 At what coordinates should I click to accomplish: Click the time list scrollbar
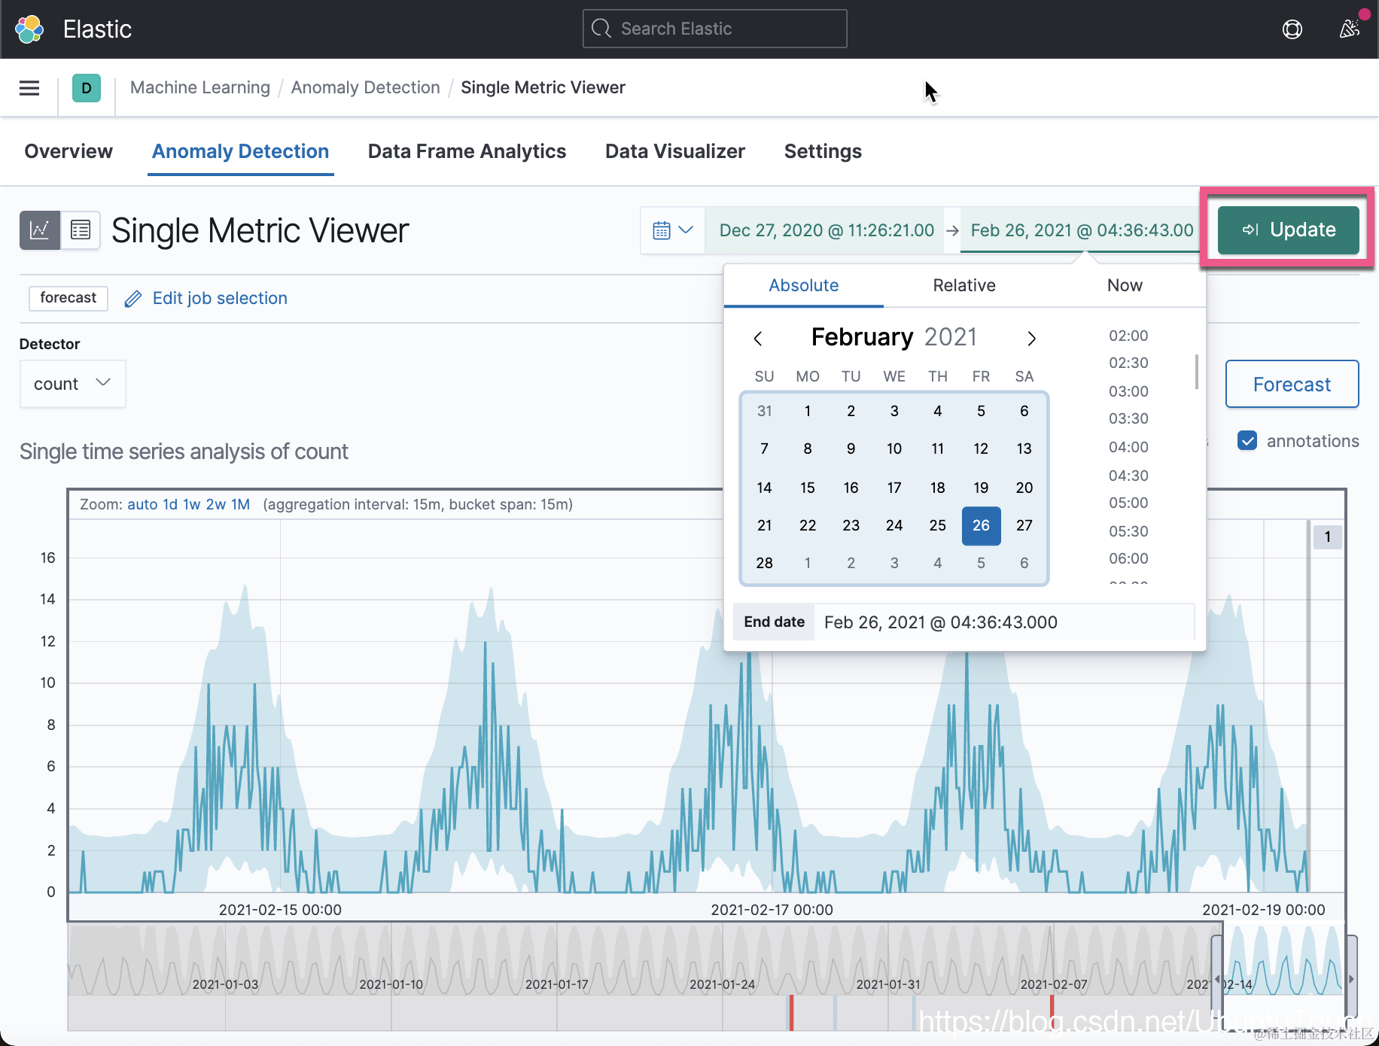1197,372
